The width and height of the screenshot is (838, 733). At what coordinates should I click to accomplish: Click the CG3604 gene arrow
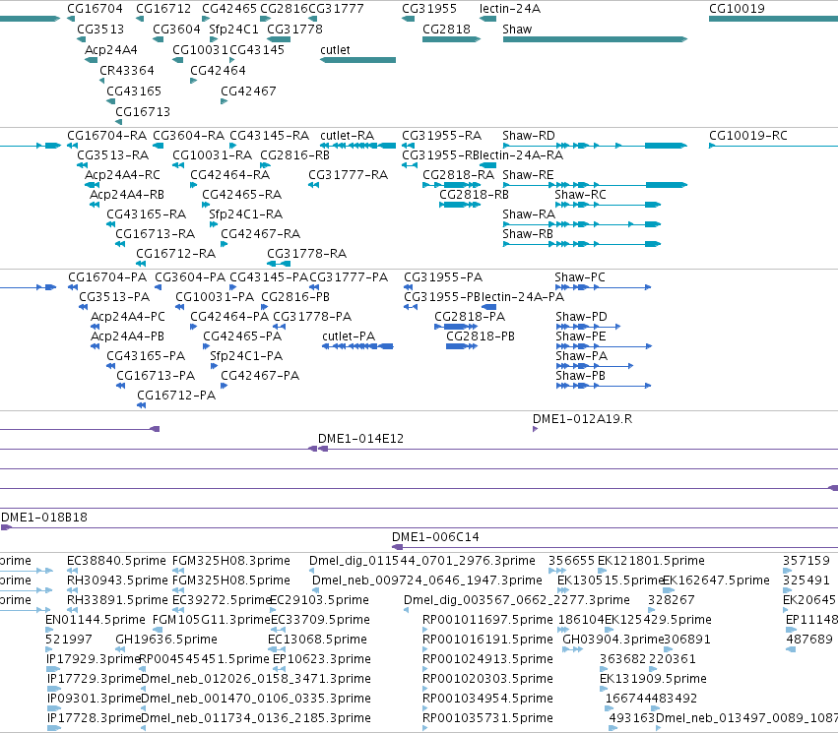coord(158,39)
